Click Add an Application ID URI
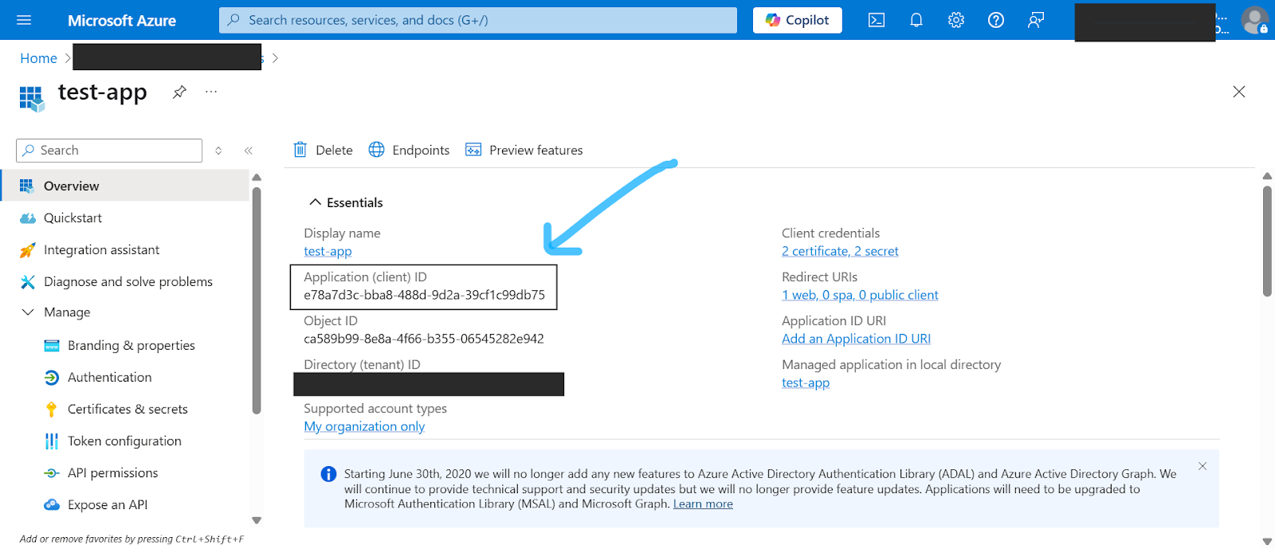 tap(856, 339)
